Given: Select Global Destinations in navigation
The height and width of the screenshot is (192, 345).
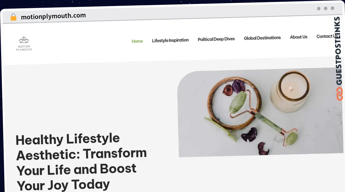Looking at the screenshot, I should 262,38.
